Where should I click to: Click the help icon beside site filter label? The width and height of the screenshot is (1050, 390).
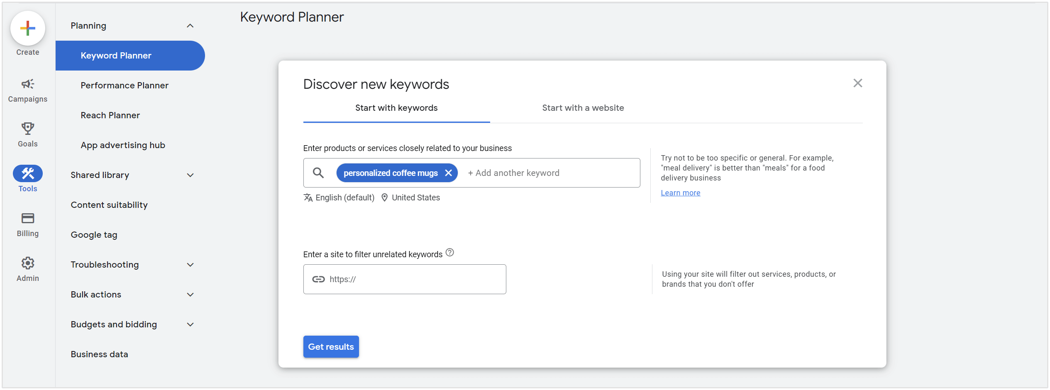point(449,253)
